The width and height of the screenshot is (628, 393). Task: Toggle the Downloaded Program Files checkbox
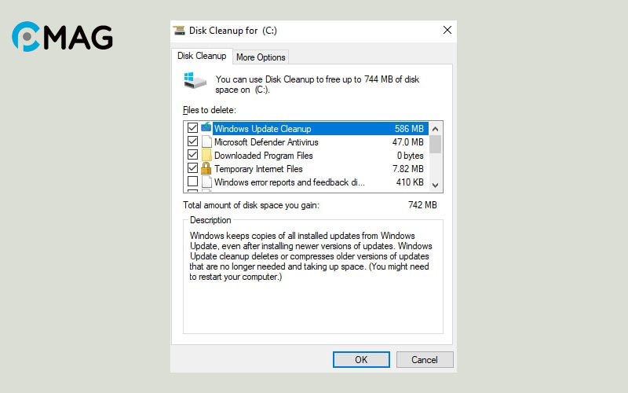(192, 156)
